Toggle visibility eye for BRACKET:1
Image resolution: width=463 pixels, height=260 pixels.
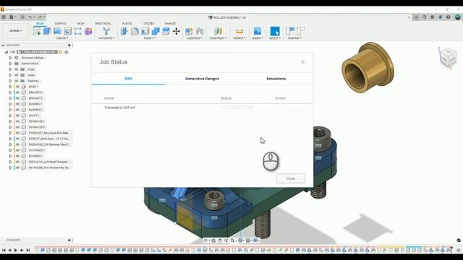17,92
